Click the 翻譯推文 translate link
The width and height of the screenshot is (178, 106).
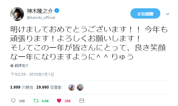point(21,66)
